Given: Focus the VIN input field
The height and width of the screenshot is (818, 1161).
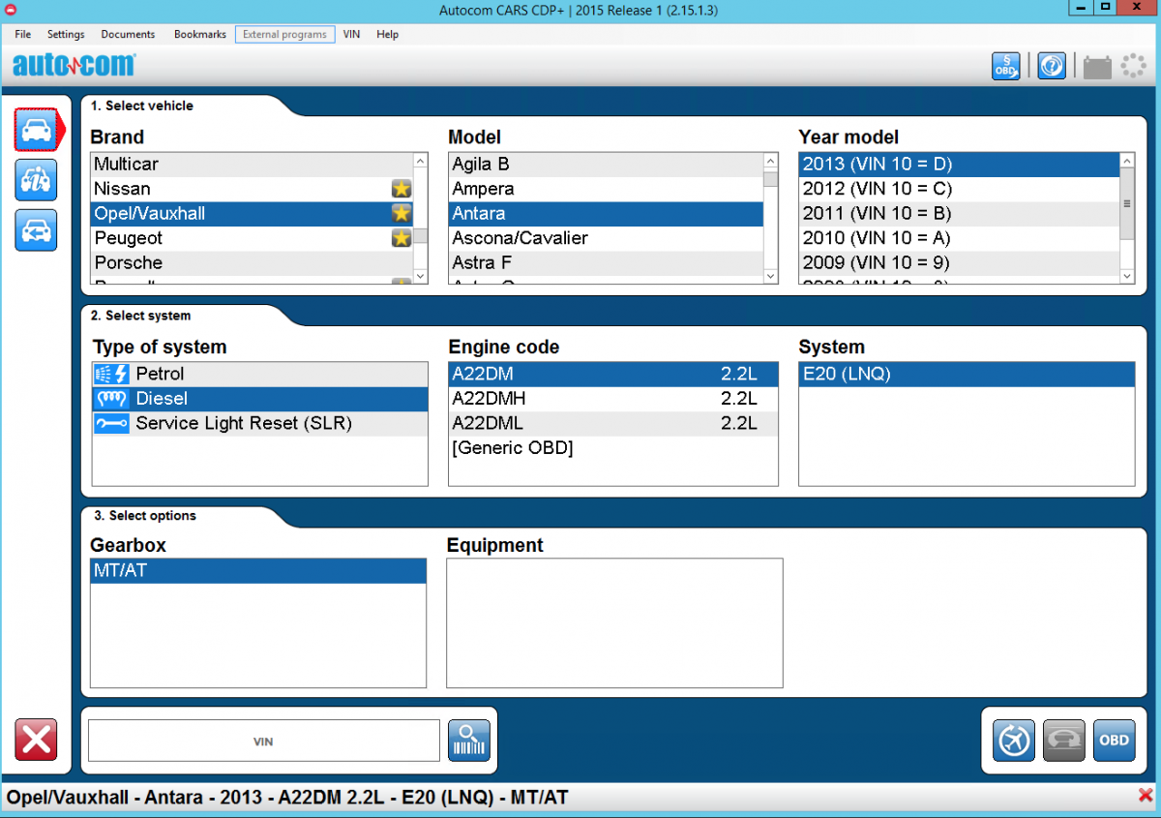Looking at the screenshot, I should pos(263,742).
